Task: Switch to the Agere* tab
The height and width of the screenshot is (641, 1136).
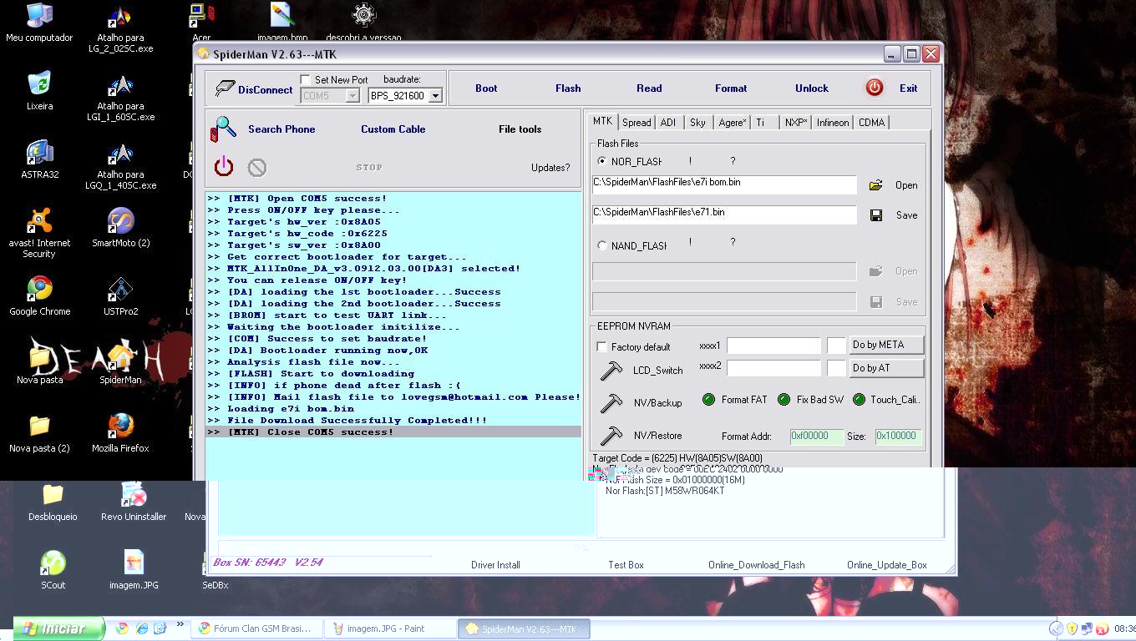Action: pos(733,123)
